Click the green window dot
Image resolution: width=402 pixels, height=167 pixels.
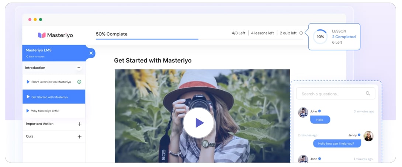click(x=41, y=19)
